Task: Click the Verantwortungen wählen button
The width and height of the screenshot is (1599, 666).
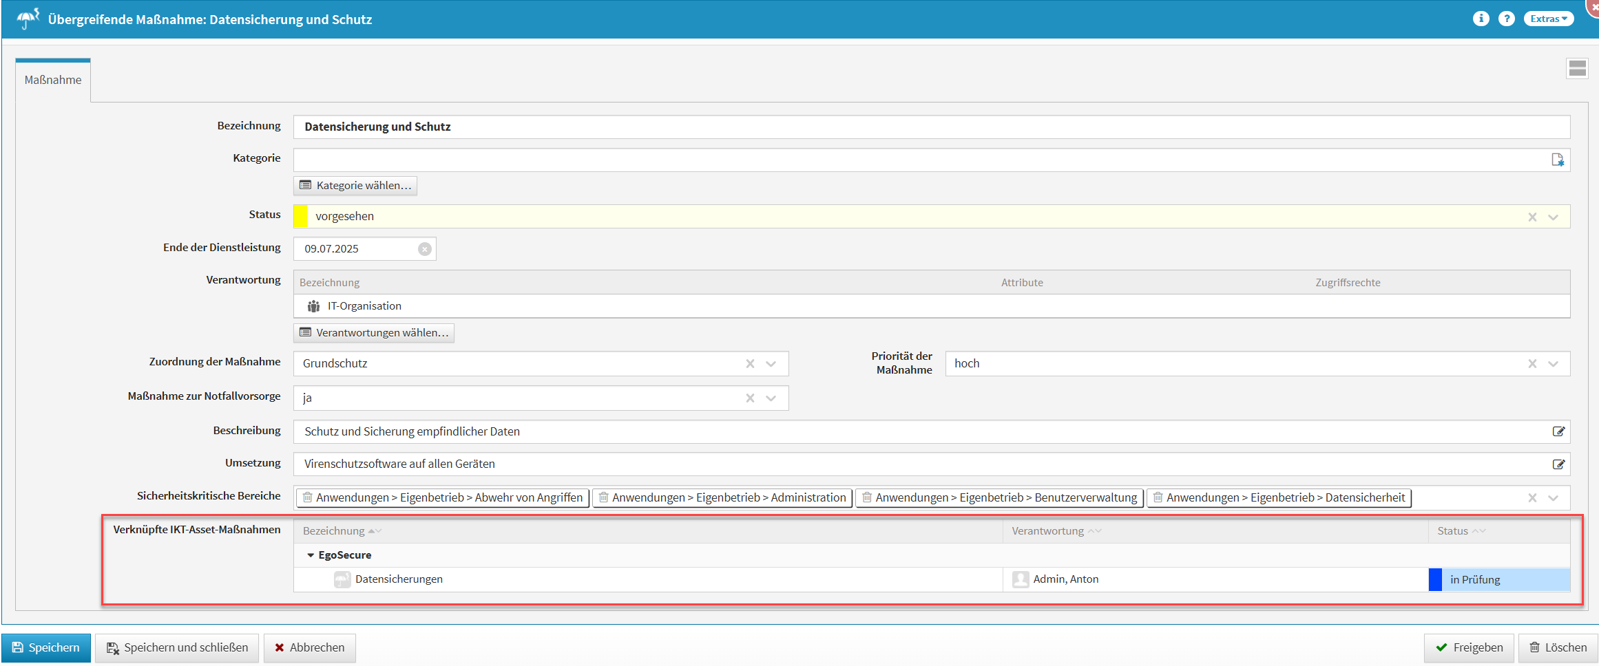Action: point(374,333)
